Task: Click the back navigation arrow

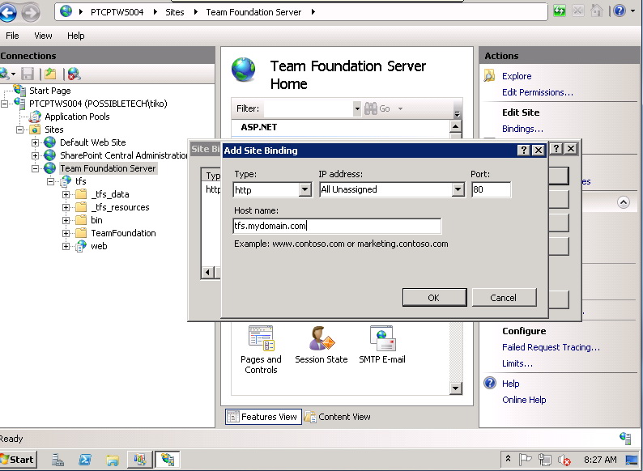Action: click(9, 12)
